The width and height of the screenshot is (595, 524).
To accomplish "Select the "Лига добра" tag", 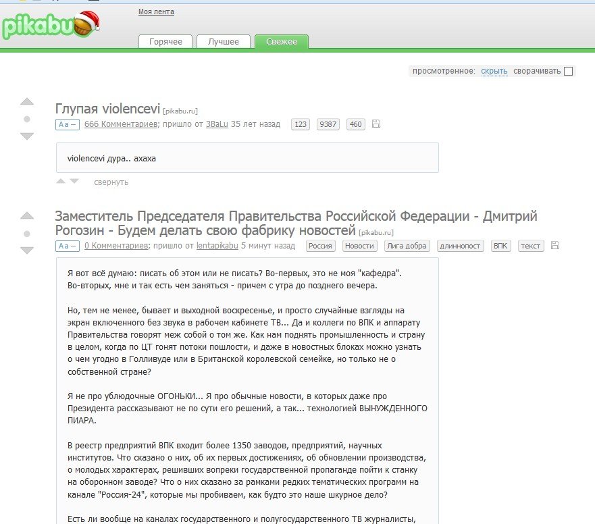I will point(407,246).
